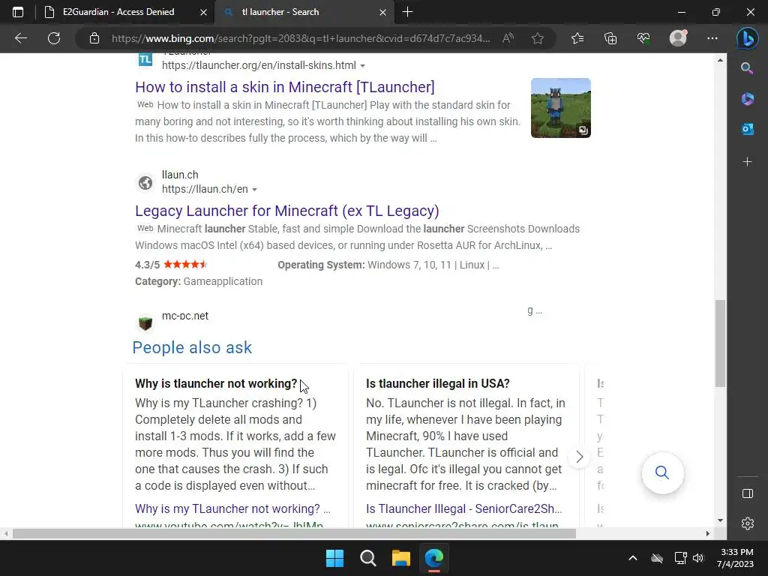Show hidden system tray icons
768x576 pixels.
pyautogui.click(x=633, y=558)
